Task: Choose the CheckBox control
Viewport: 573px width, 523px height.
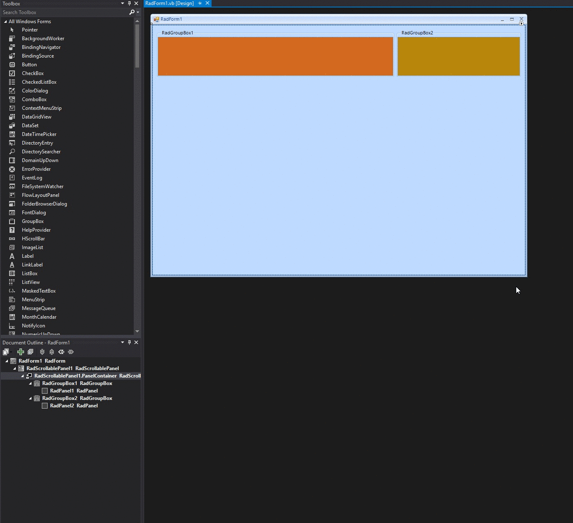Action: click(x=33, y=73)
